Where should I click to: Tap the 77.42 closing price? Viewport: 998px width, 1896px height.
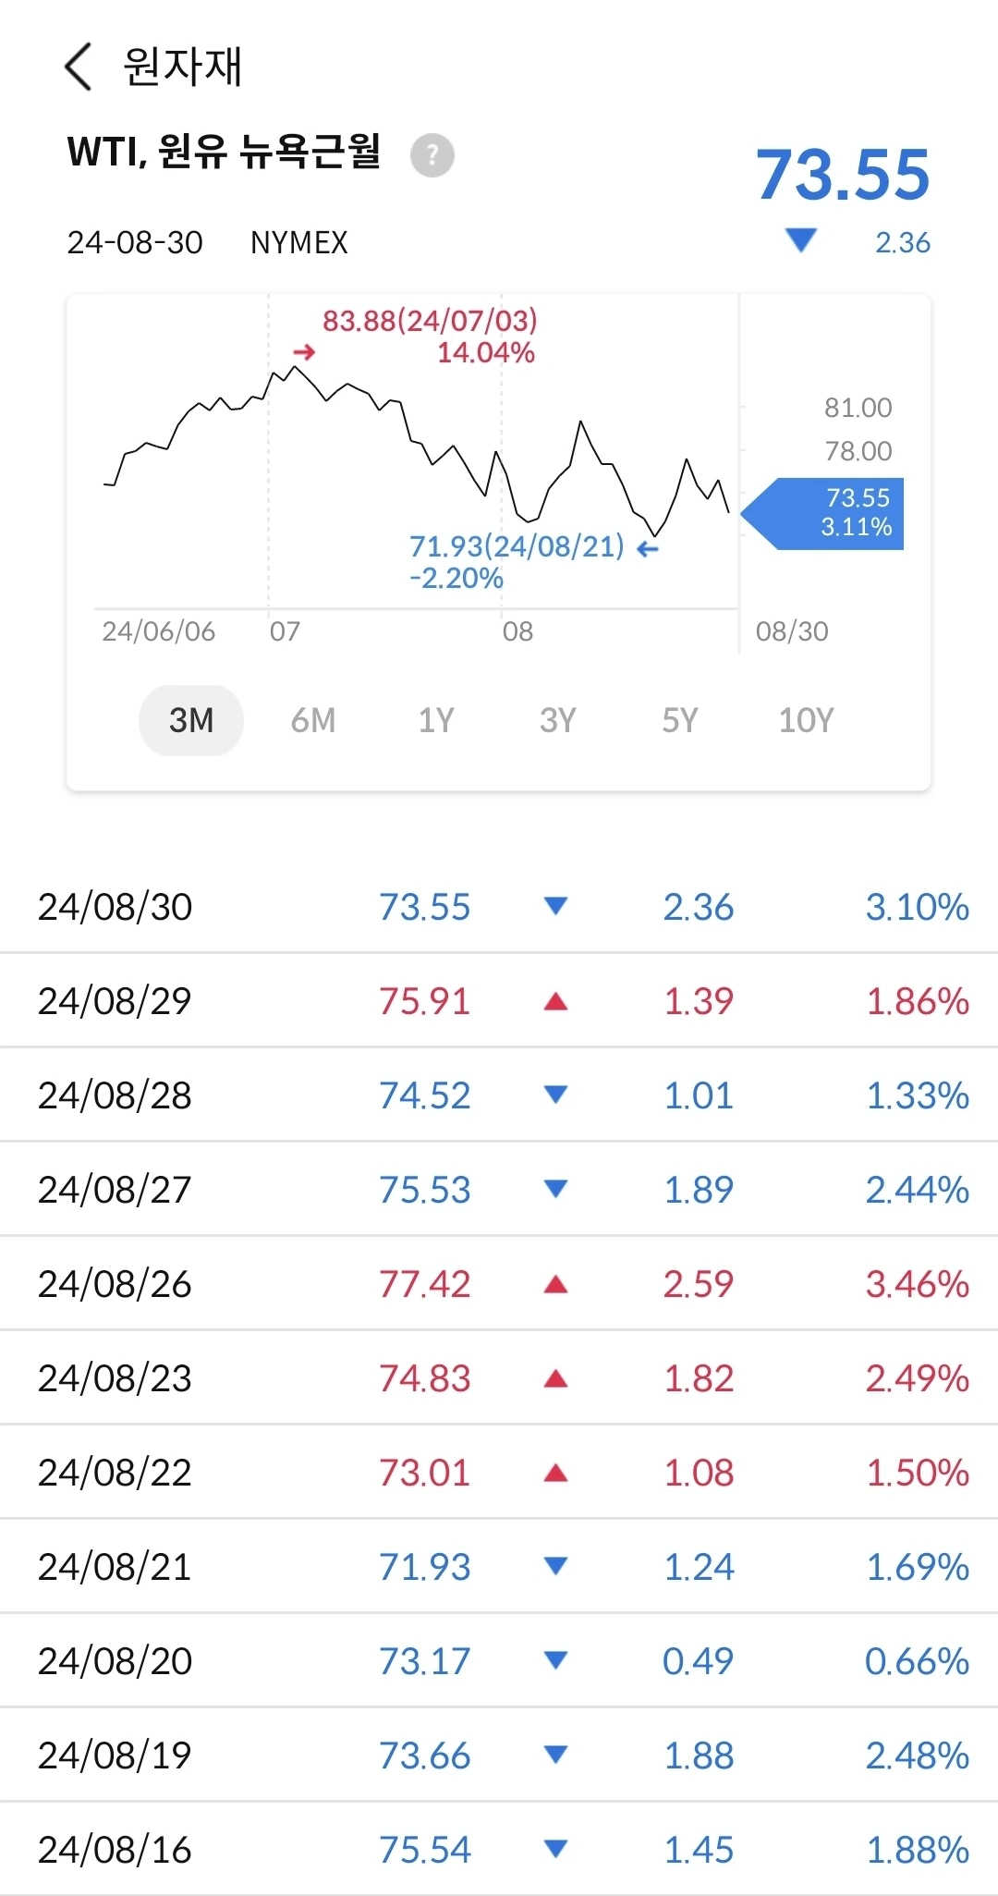tap(424, 1284)
